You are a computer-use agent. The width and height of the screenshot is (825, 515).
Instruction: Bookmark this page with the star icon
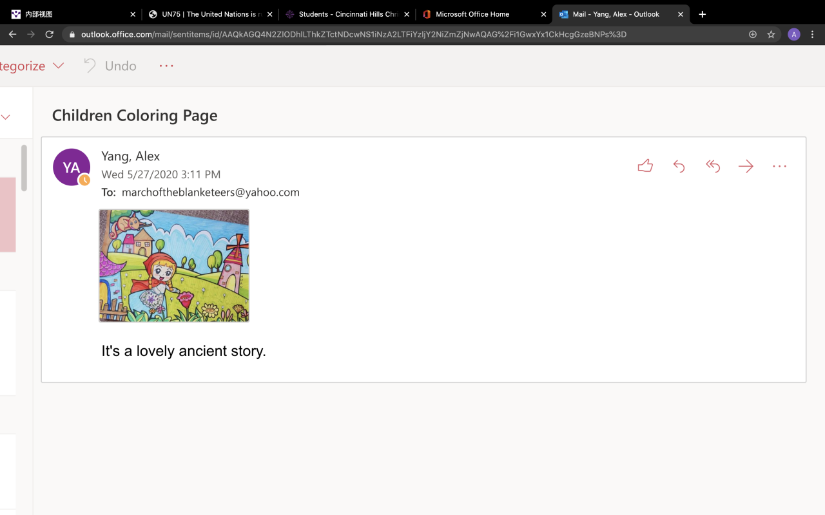[x=771, y=35]
